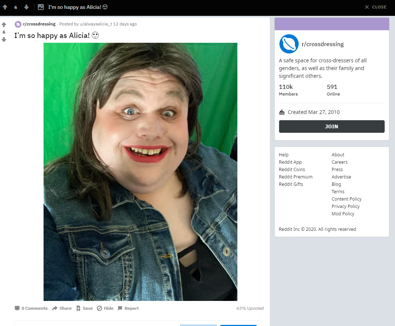Click the small r/crossdressing avatar icon
The width and height of the screenshot is (395, 326).
point(18,24)
